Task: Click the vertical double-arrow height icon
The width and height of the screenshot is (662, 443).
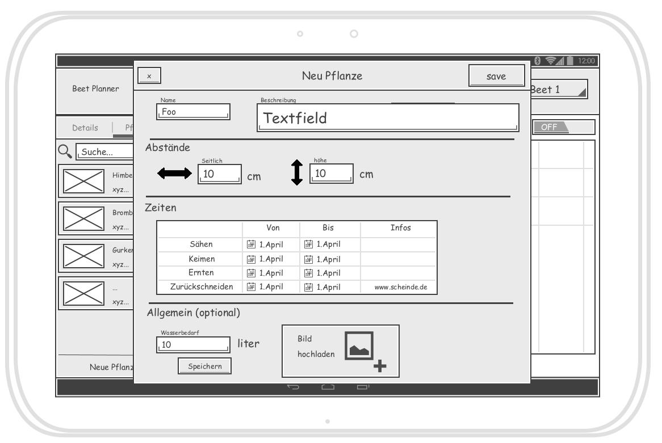Action: [296, 174]
